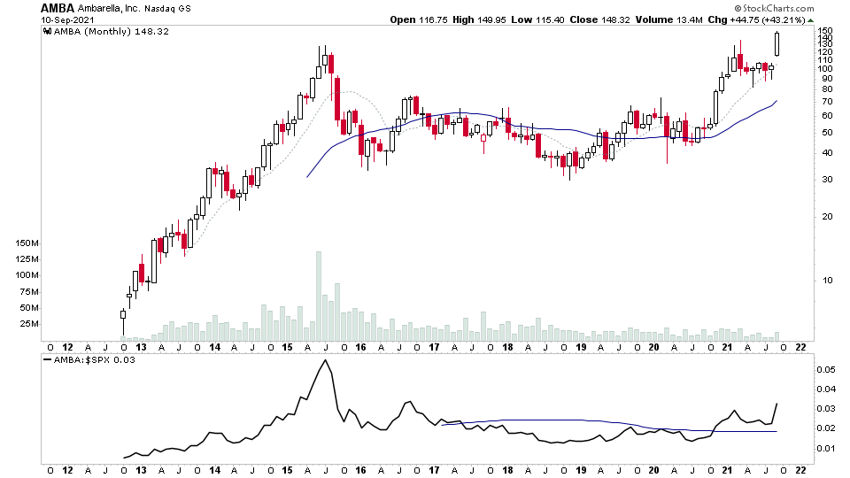Click the 60 label on the price axis

click(x=827, y=115)
